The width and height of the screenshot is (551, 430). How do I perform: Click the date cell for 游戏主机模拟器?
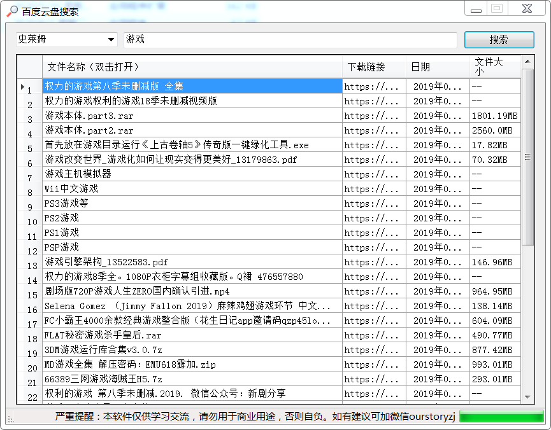(438, 174)
